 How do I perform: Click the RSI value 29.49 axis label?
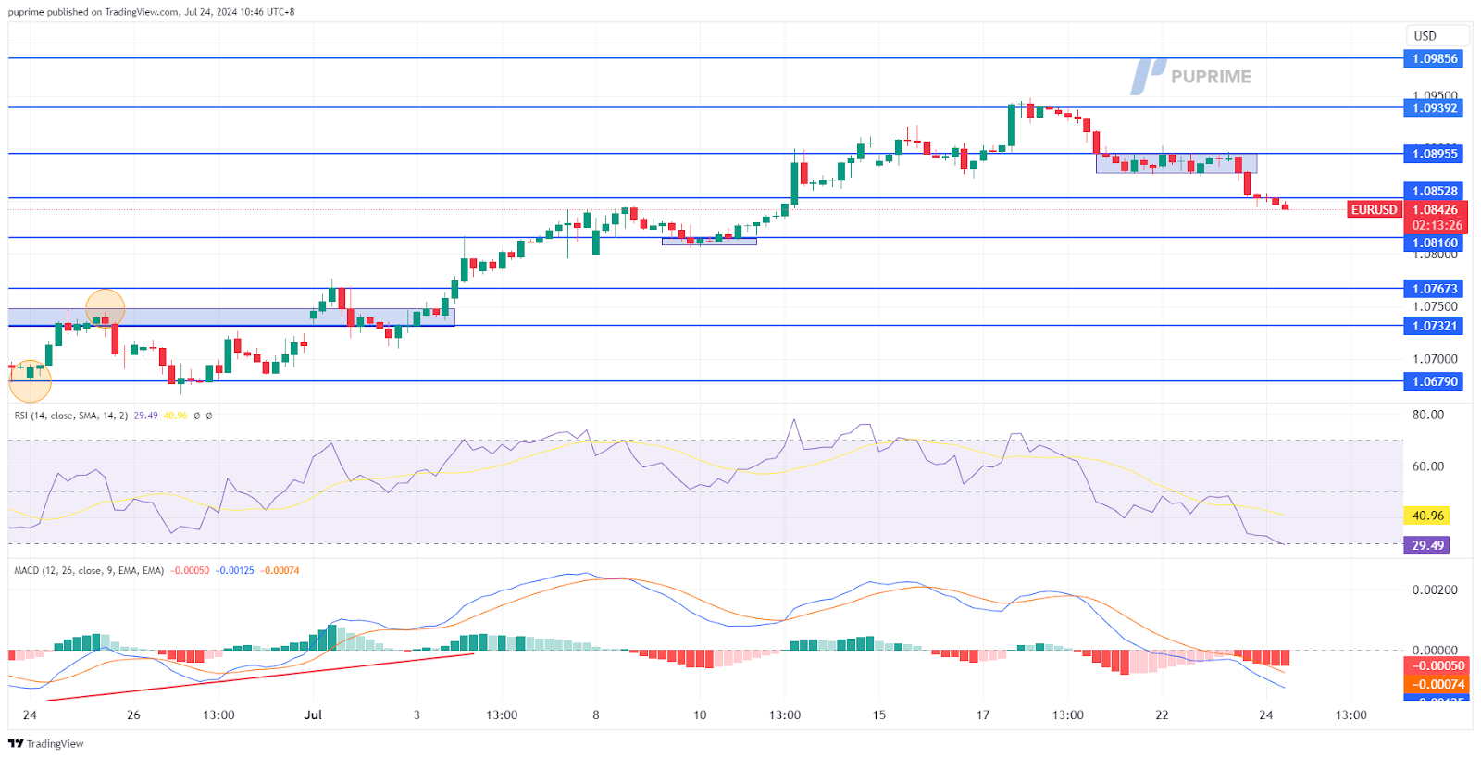[x=1427, y=545]
